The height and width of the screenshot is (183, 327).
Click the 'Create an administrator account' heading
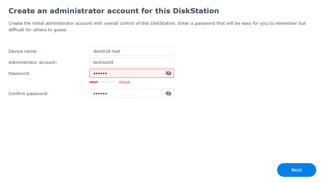[113, 11]
